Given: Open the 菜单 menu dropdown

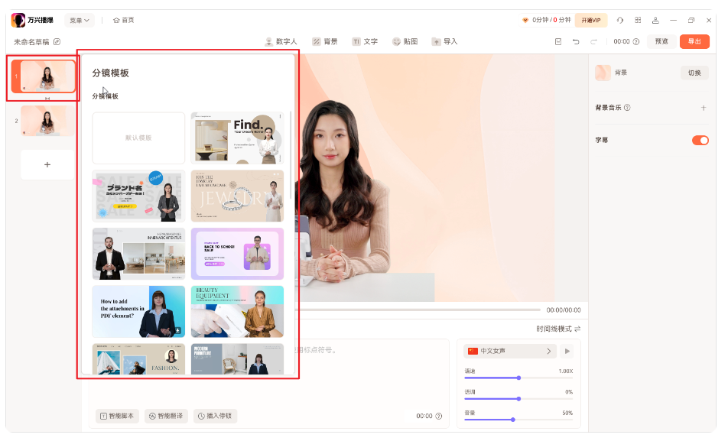Looking at the screenshot, I should tap(78, 19).
